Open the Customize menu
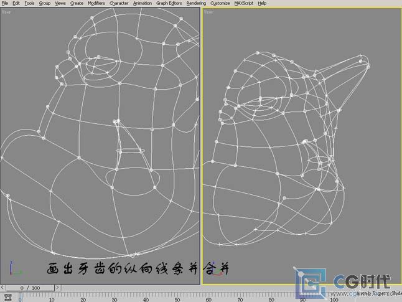 tap(220, 3)
